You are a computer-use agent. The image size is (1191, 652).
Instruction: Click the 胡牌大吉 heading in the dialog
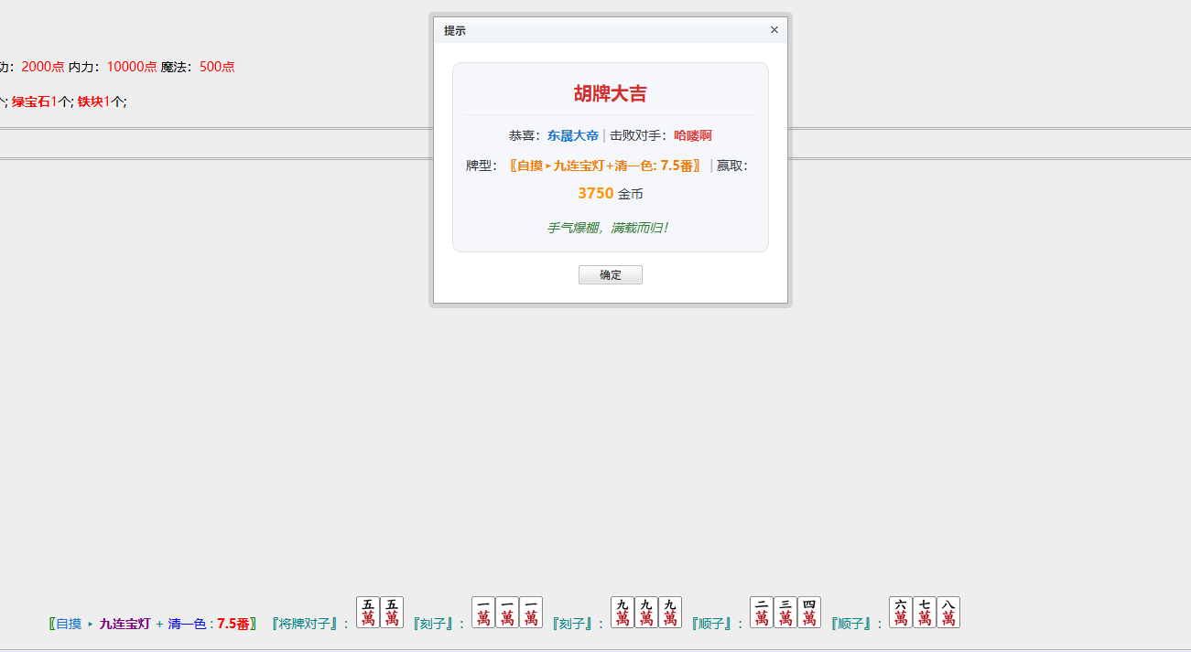[x=611, y=93]
